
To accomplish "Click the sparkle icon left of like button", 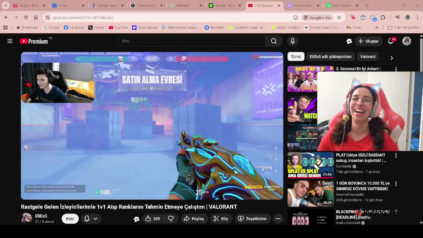I will (136, 219).
